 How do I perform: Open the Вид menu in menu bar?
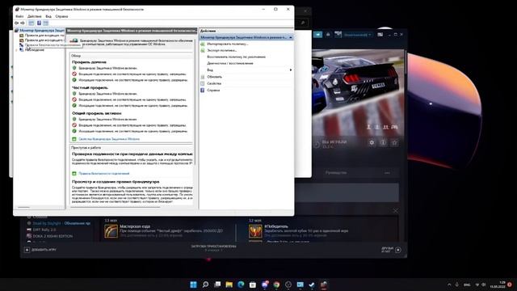coord(48,16)
